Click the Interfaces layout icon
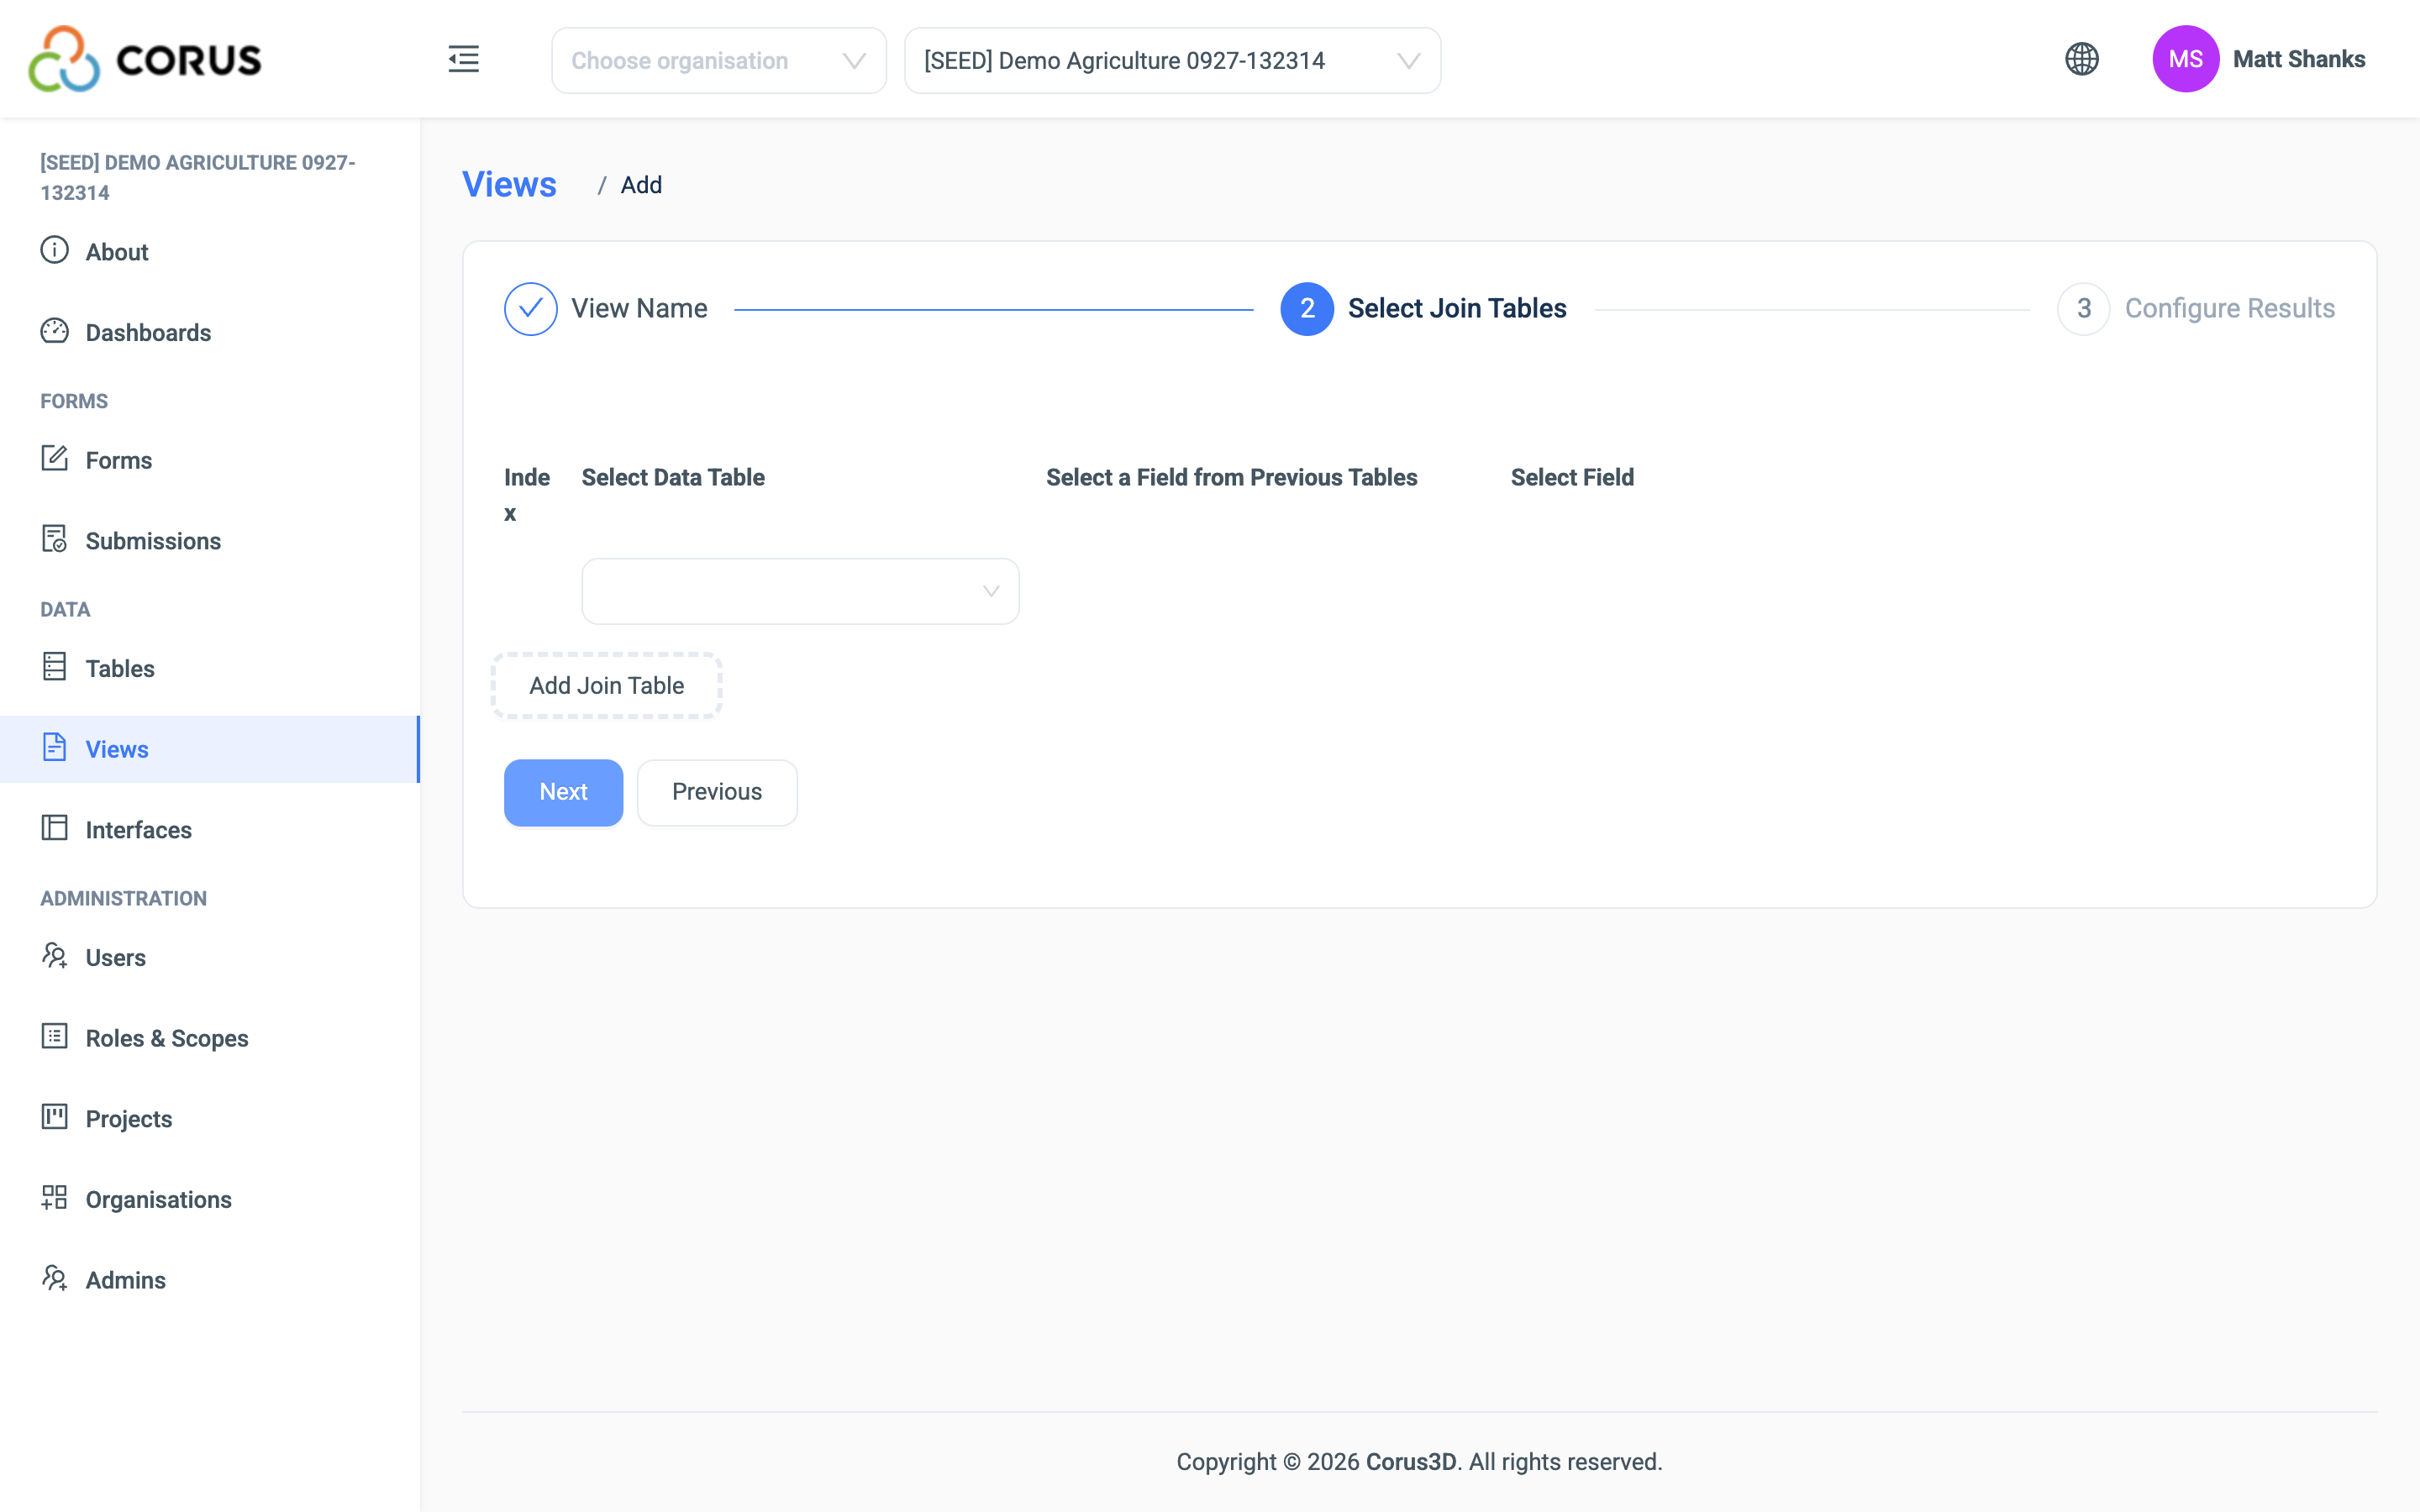The width and height of the screenshot is (2420, 1512). click(55, 829)
